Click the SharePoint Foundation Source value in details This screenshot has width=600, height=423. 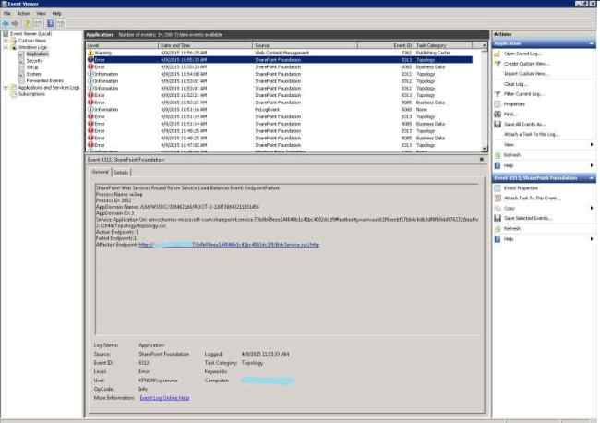point(163,354)
